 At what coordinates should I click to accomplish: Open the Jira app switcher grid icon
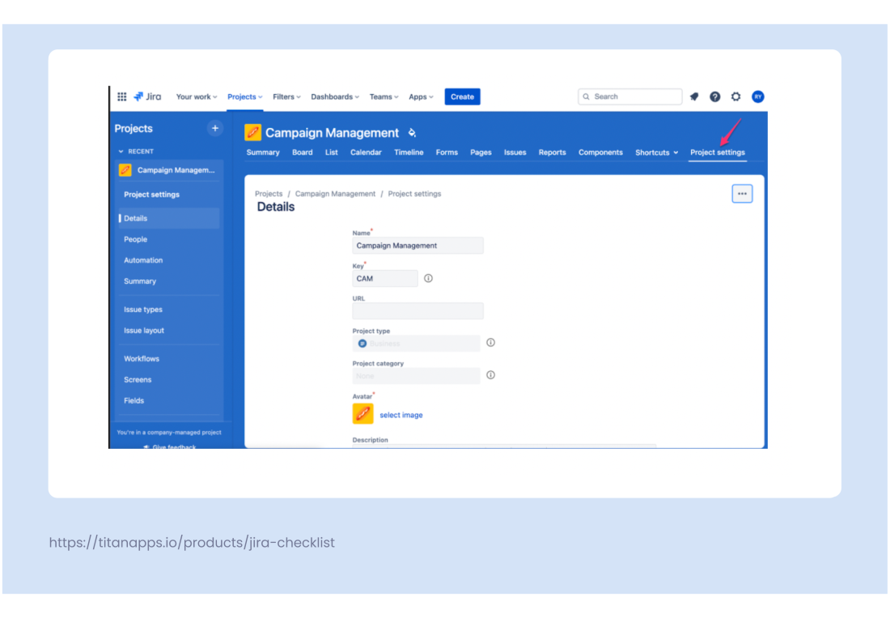coord(121,96)
